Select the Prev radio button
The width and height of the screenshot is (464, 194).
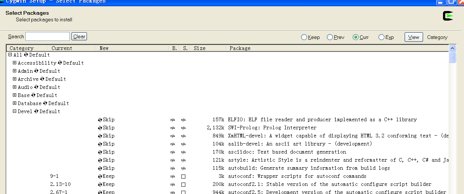[330, 37]
